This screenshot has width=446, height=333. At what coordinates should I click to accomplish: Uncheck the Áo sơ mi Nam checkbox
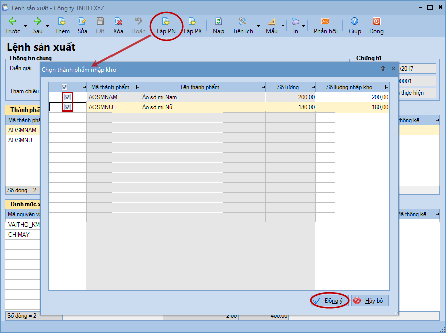click(x=67, y=97)
